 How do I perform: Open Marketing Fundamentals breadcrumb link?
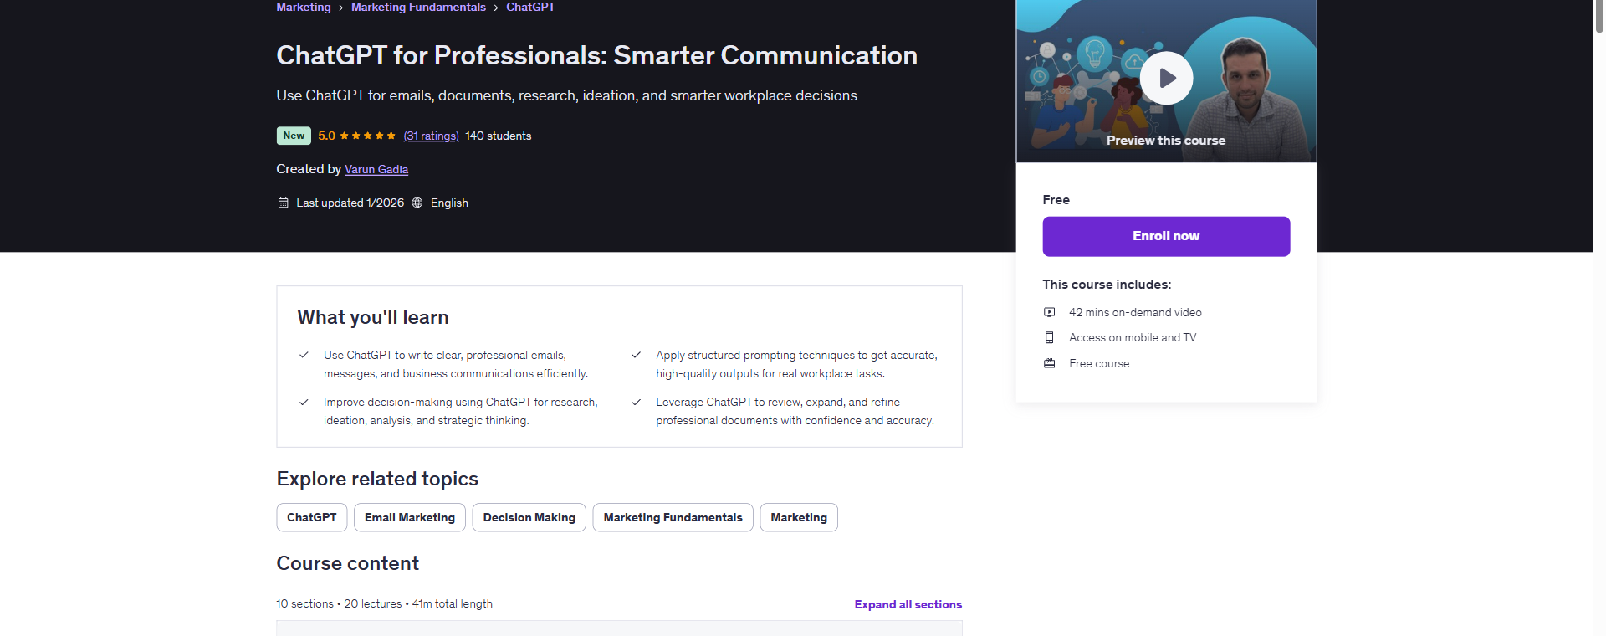pyautogui.click(x=418, y=7)
